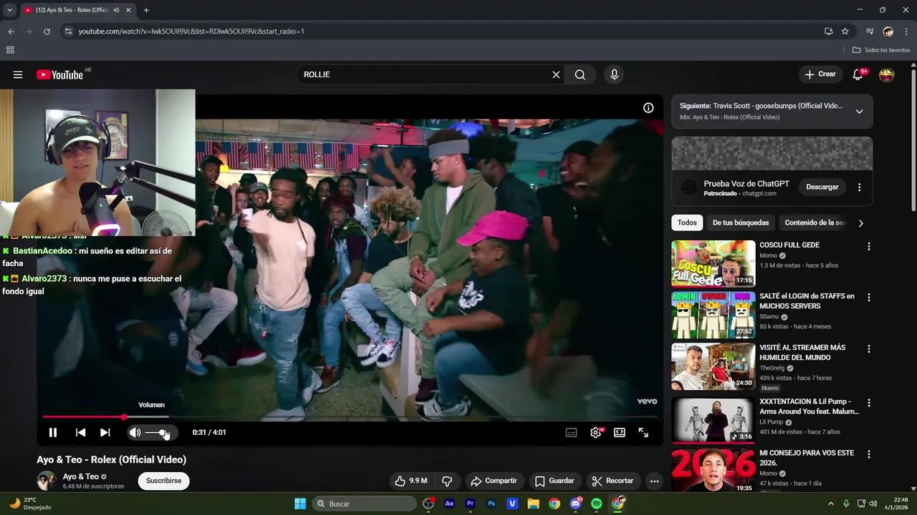Open the YouTube account avatar menu
Viewport: 917px width, 515px height.
(887, 74)
